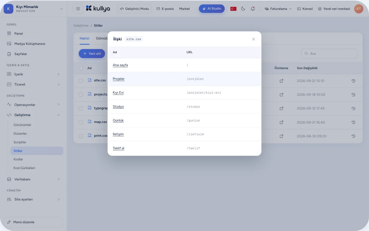Open preview icon for print.css row

point(282,136)
